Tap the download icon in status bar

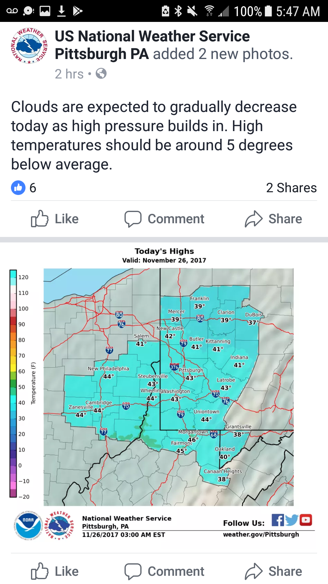click(x=61, y=11)
